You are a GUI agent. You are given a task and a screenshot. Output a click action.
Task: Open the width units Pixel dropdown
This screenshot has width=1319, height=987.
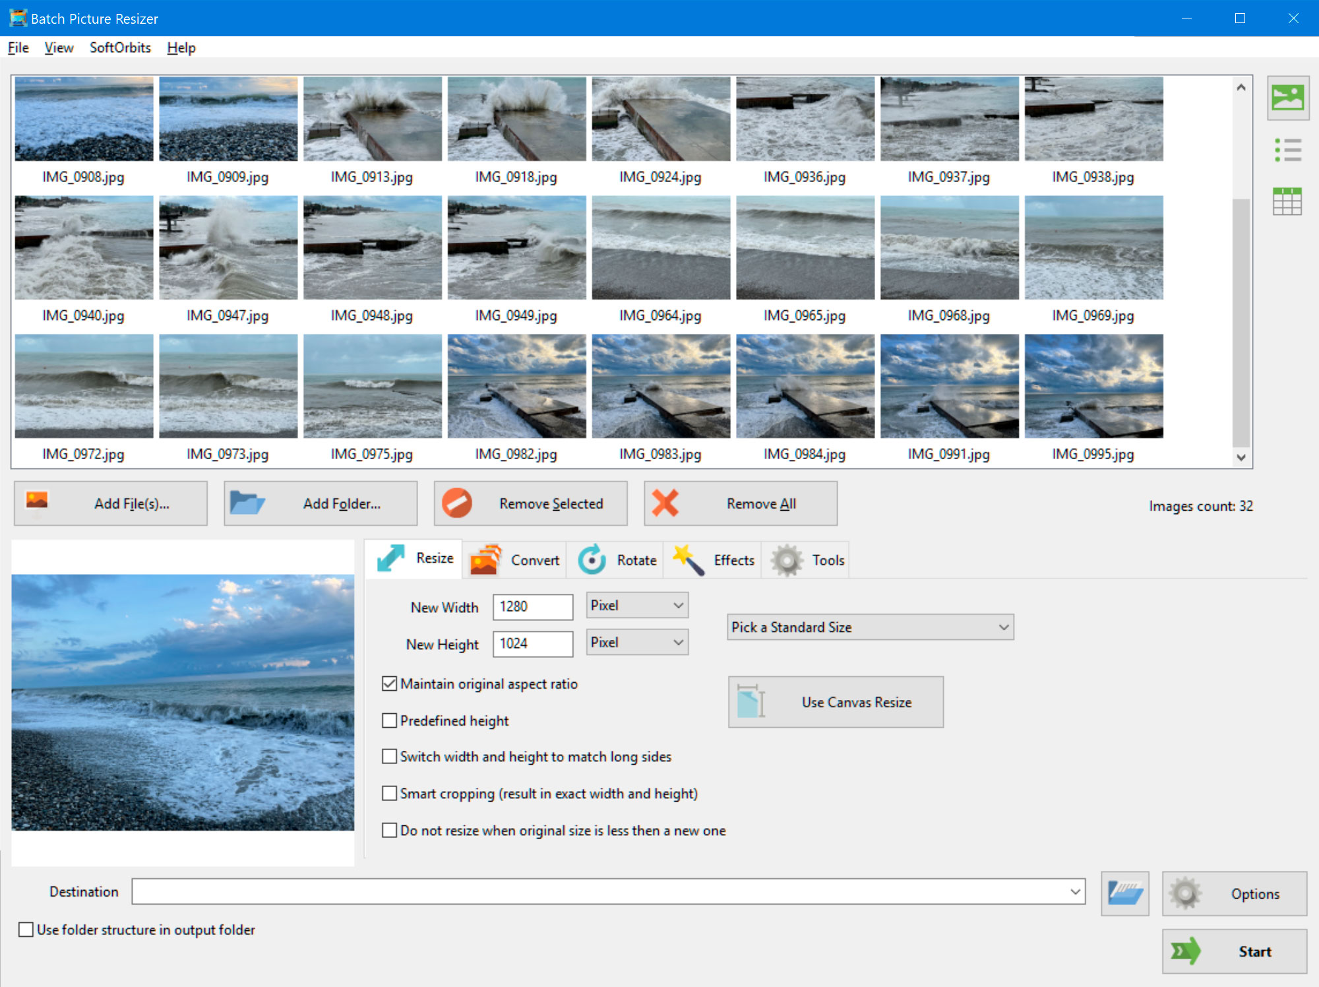678,605
